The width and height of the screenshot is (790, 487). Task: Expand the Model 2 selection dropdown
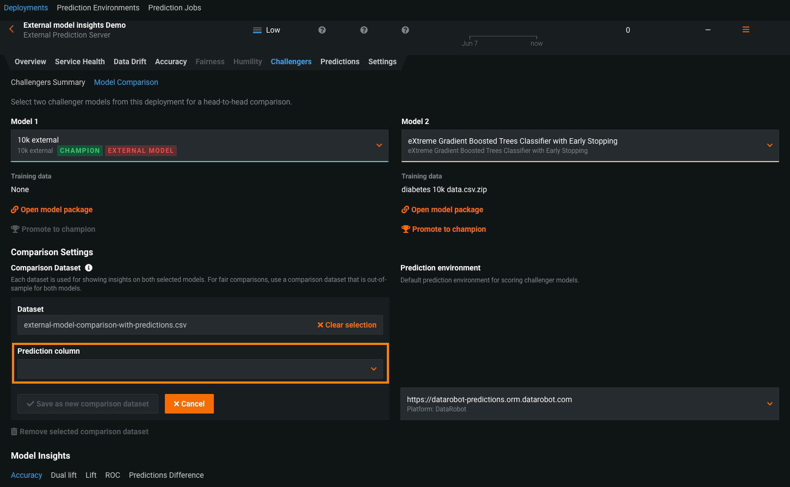[x=770, y=145]
